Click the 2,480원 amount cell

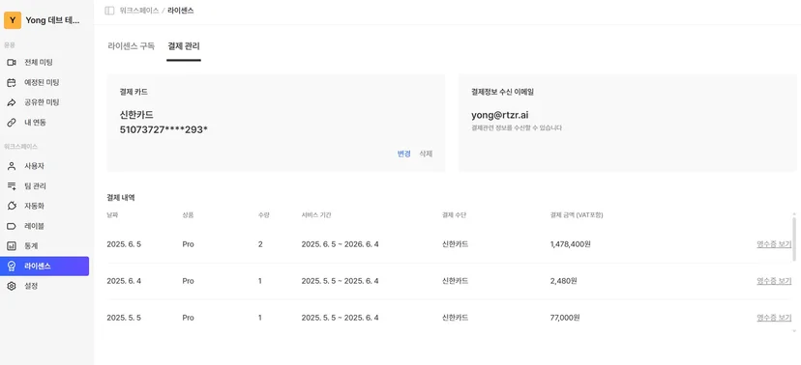(564, 281)
